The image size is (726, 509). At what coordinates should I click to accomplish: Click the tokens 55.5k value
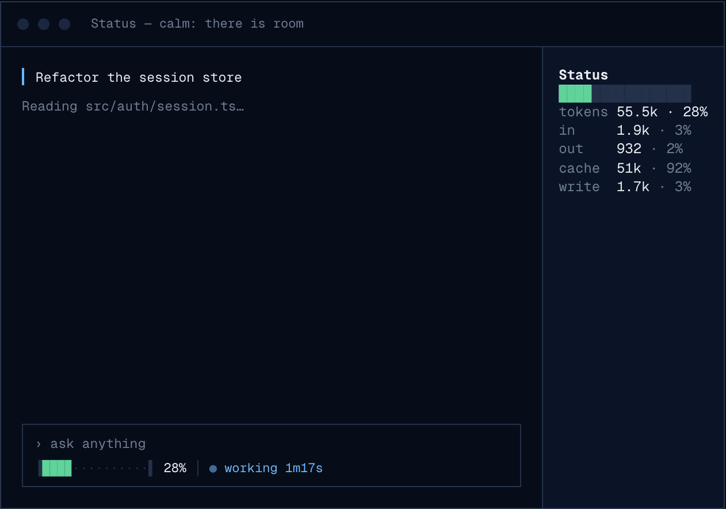[637, 112]
